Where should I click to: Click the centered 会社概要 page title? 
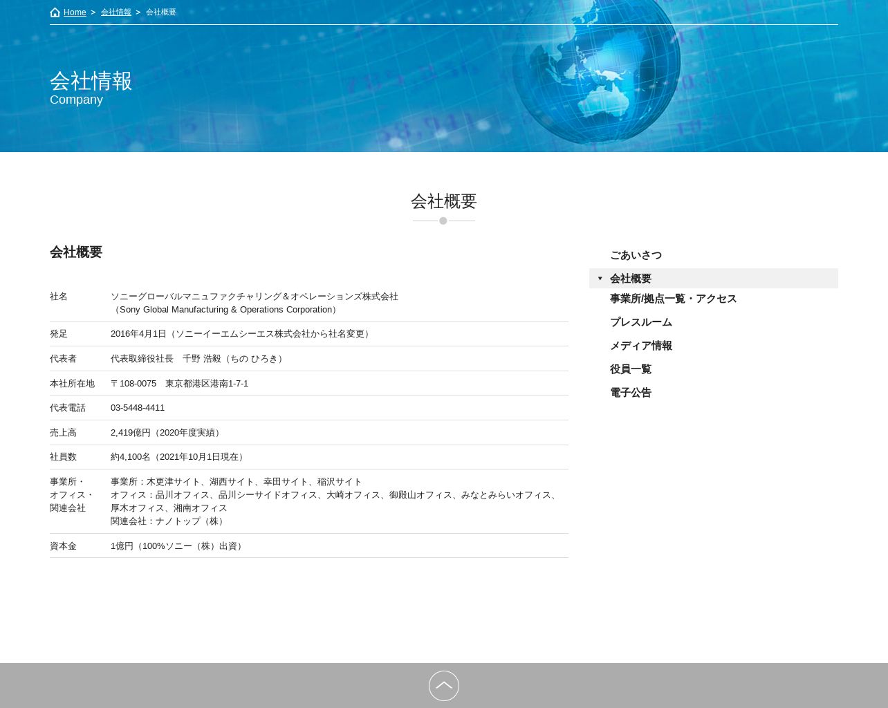[444, 201]
